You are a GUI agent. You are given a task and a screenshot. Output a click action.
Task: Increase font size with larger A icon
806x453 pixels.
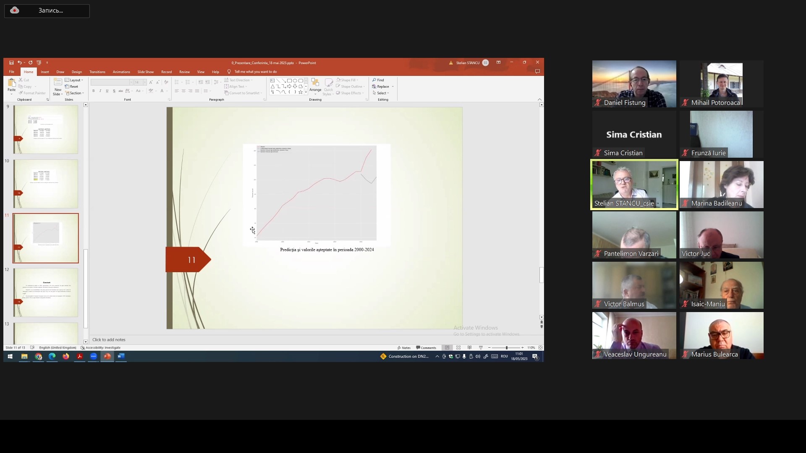[x=151, y=82]
